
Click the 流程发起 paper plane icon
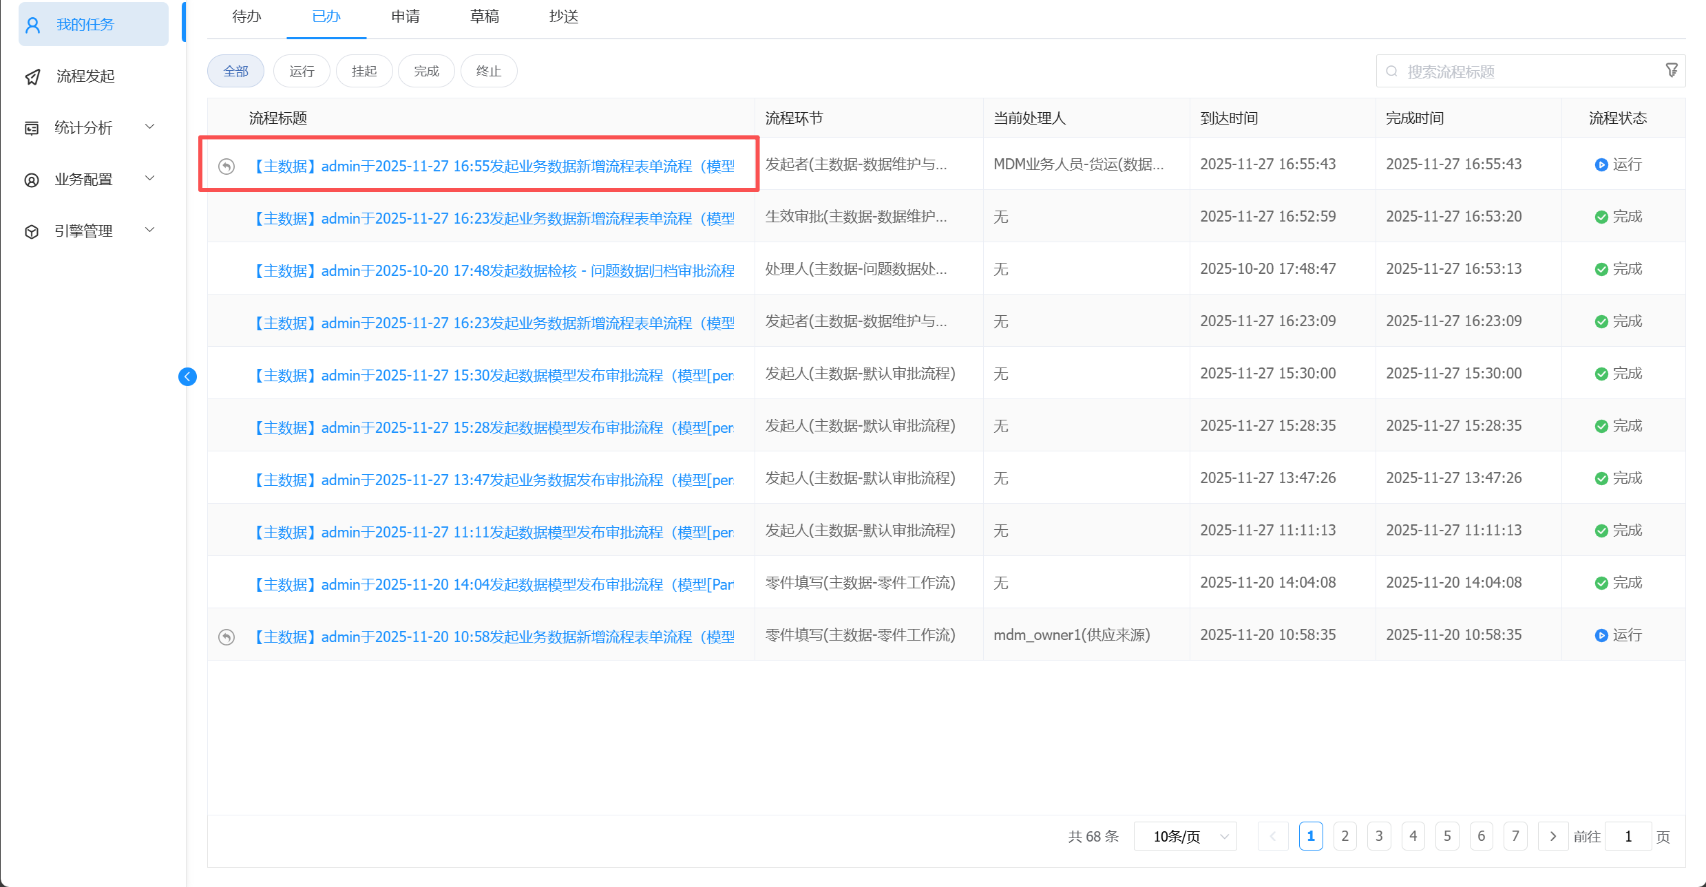coord(32,76)
